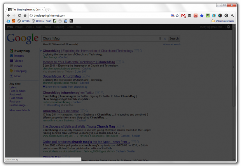Click preview magnifier beside first ChurchMag result
Screen dimensions: 241x166
pyautogui.click(x=141, y=51)
